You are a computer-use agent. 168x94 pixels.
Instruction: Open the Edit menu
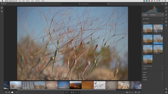[23, 1]
